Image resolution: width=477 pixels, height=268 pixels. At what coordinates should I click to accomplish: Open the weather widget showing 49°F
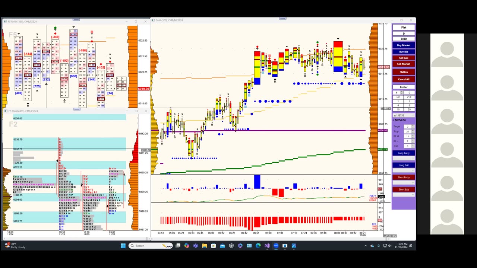pyautogui.click(x=15, y=246)
